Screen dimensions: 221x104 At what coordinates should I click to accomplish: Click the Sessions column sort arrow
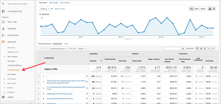coord(101,61)
